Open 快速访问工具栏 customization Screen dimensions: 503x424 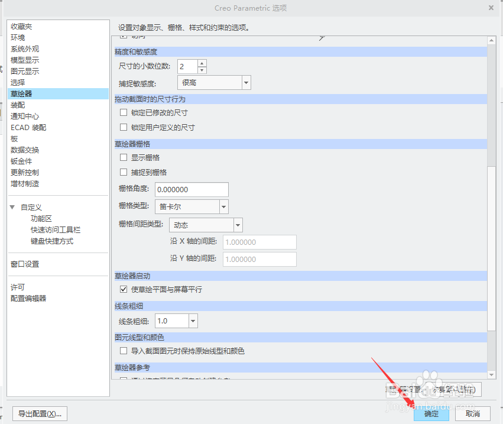point(56,230)
